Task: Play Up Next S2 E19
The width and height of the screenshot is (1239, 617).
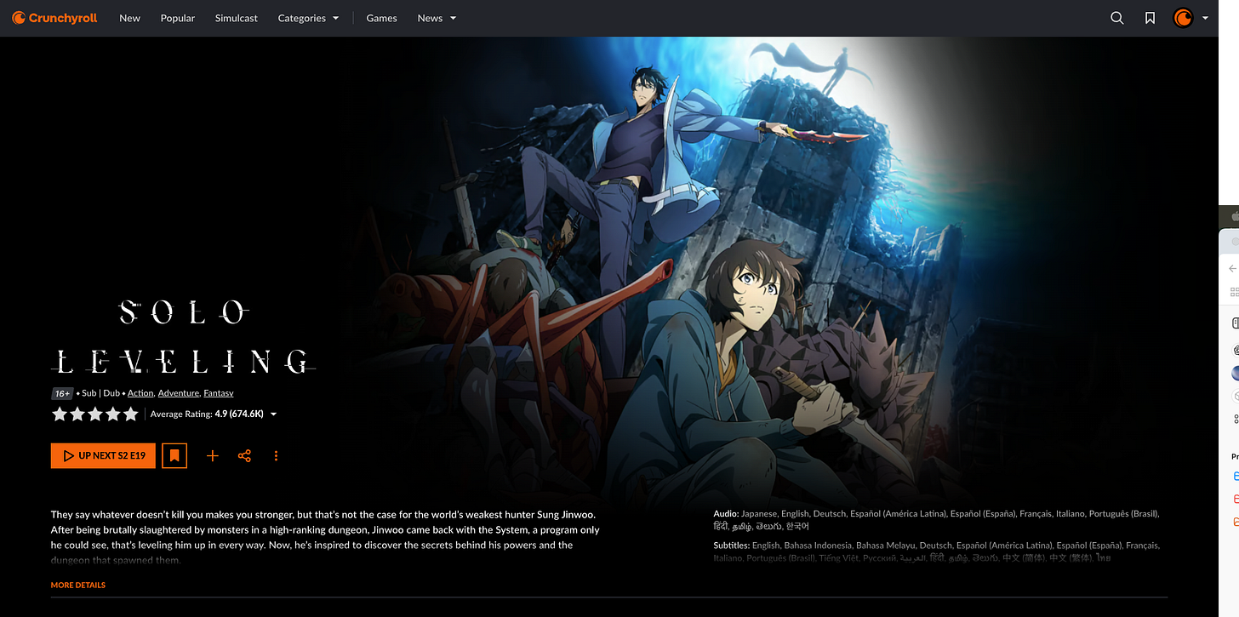Action: (103, 455)
